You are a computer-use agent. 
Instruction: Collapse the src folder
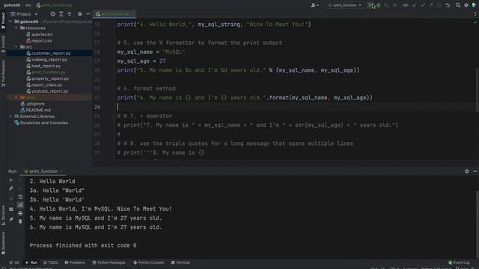click(16, 47)
